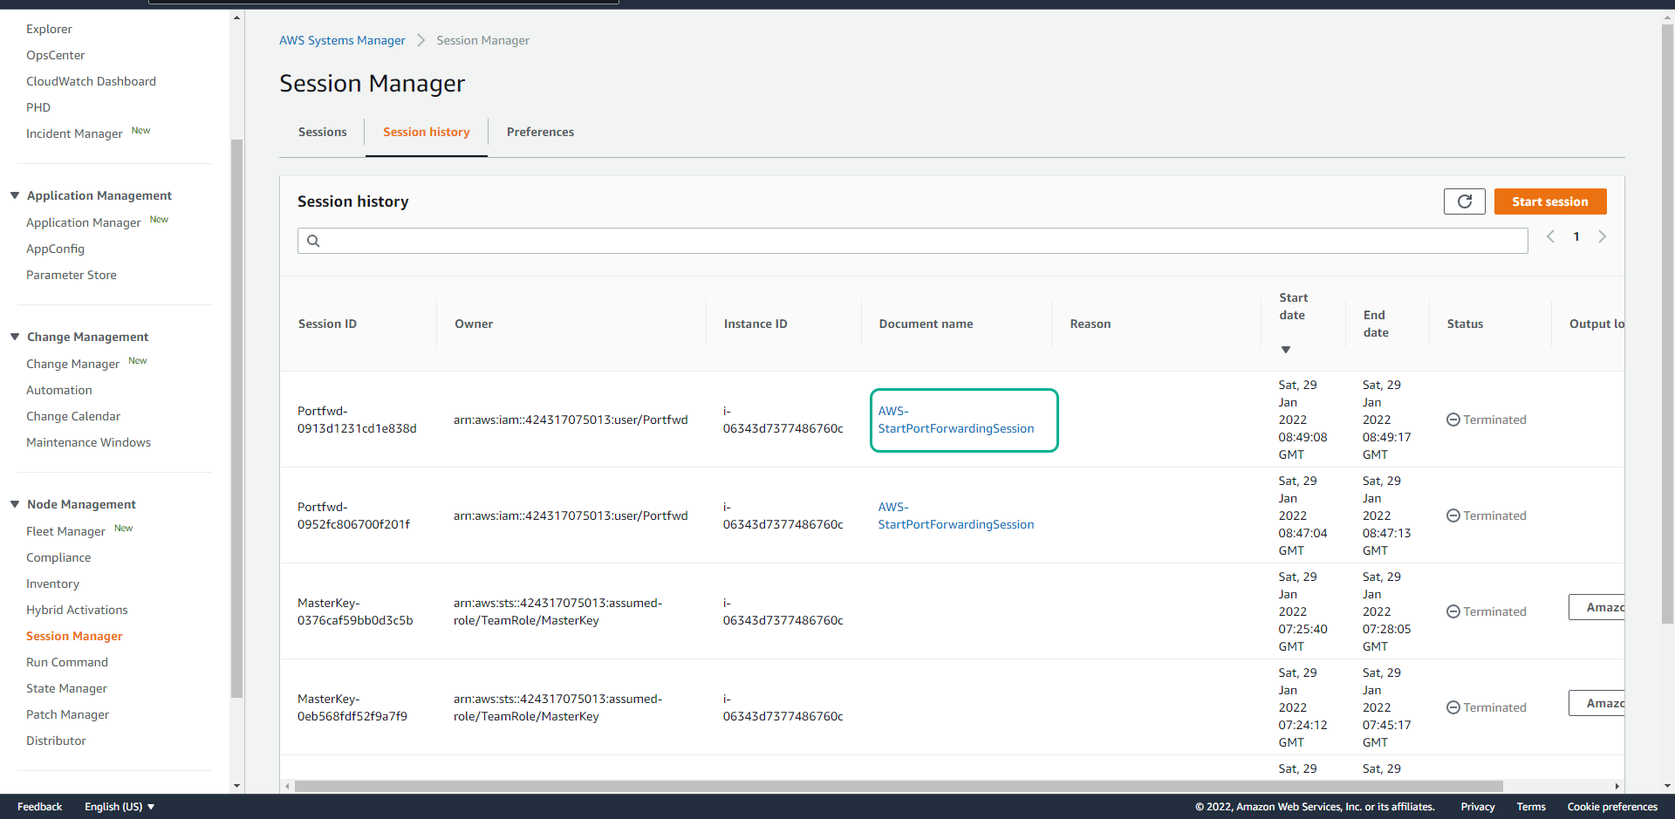Open the English (US) language dropdown

tap(119, 807)
